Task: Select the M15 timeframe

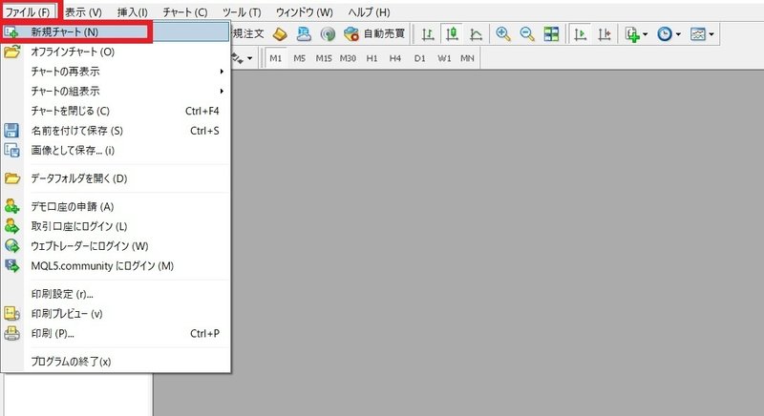Action: coord(324,58)
